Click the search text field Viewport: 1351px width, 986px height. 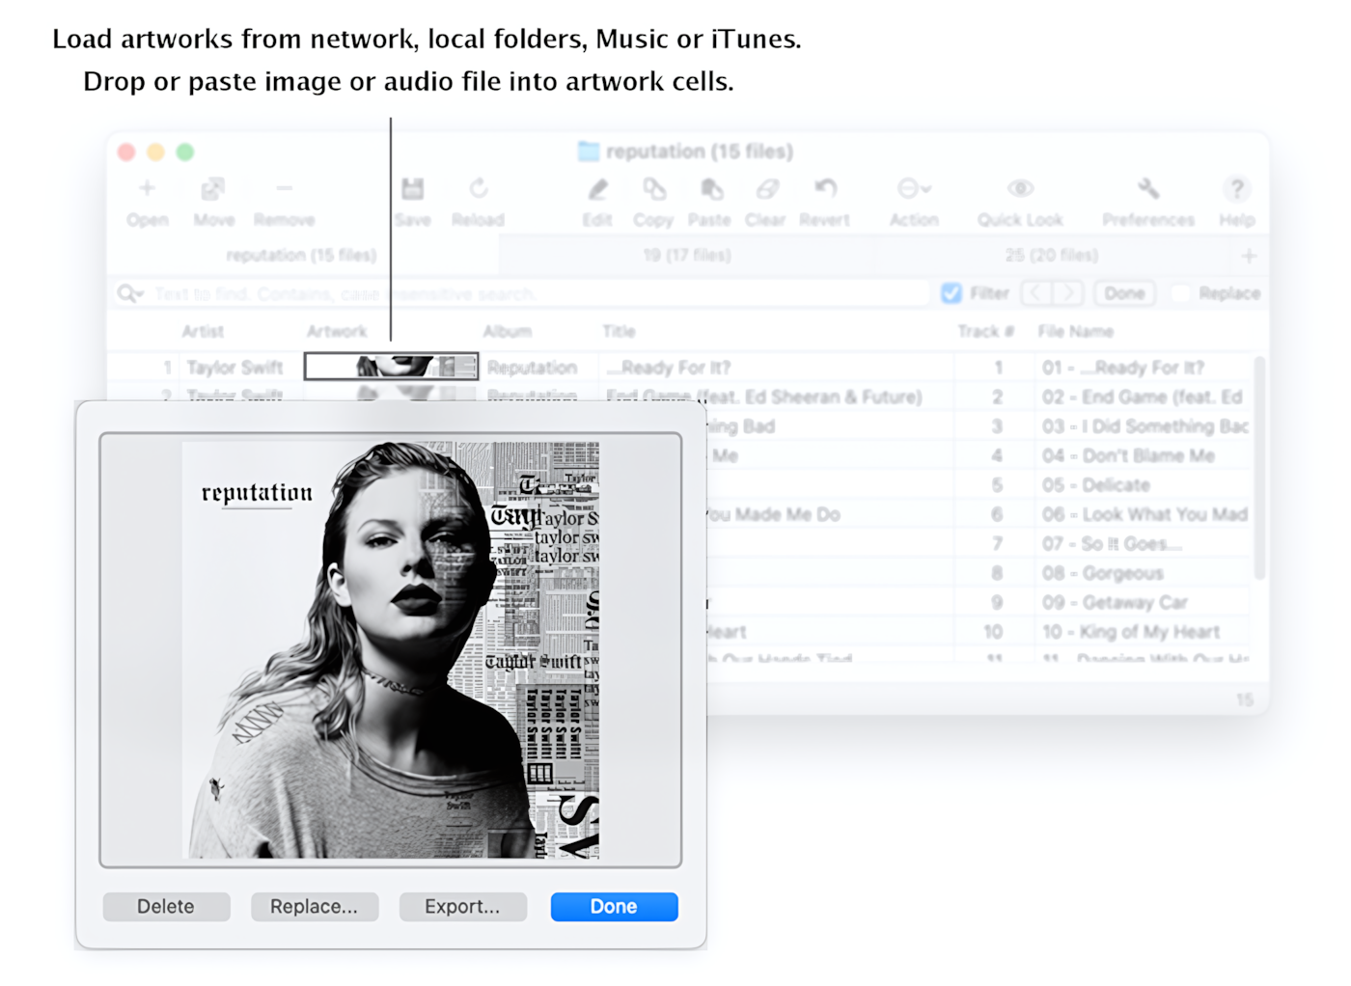[482, 292]
